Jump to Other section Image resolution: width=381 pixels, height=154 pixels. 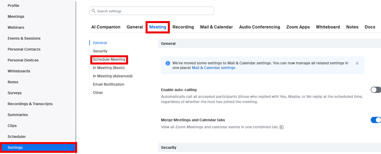(98, 92)
